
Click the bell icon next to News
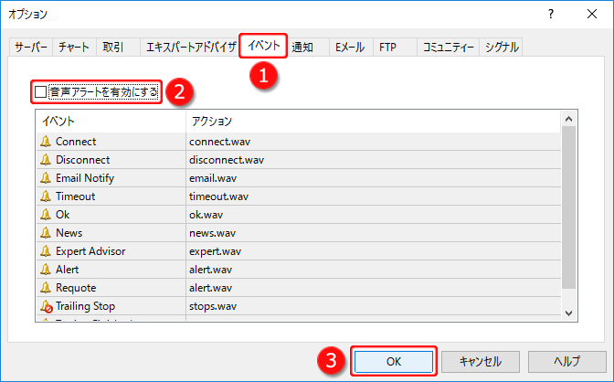click(x=46, y=233)
